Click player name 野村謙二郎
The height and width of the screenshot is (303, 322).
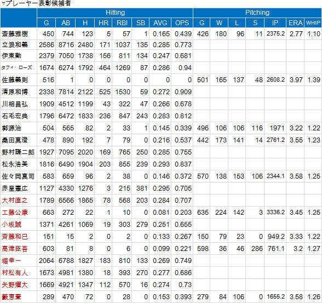18,152
